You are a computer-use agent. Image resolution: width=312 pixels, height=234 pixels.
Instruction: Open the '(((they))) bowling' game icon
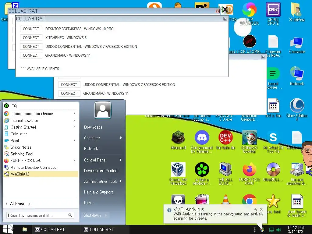[249, 141]
